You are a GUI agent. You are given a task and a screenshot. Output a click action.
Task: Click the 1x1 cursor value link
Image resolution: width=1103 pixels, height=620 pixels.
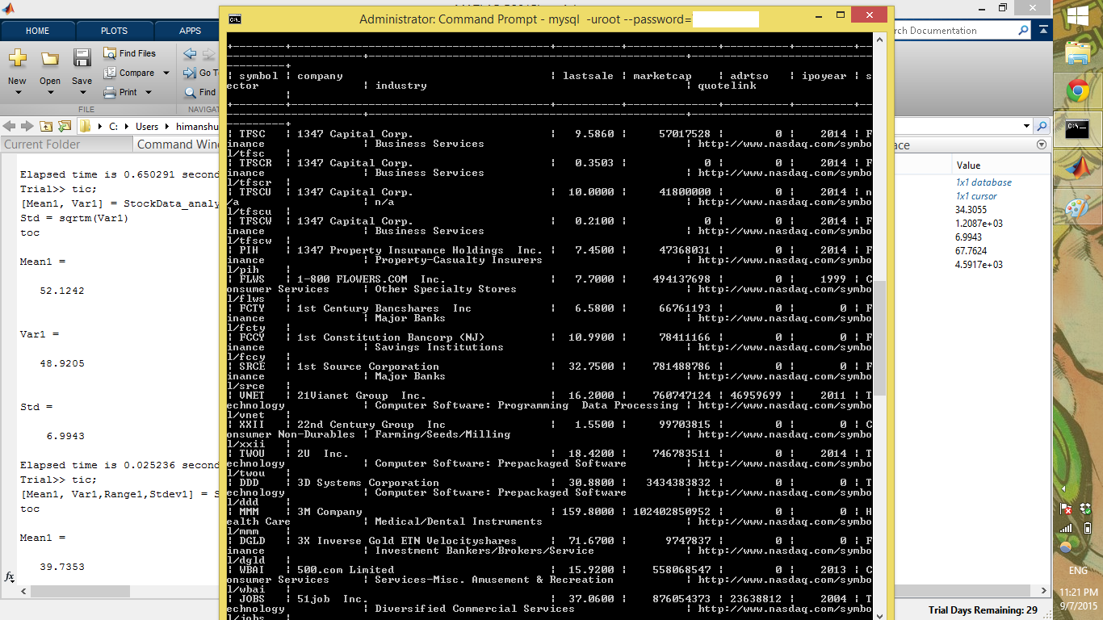click(976, 196)
